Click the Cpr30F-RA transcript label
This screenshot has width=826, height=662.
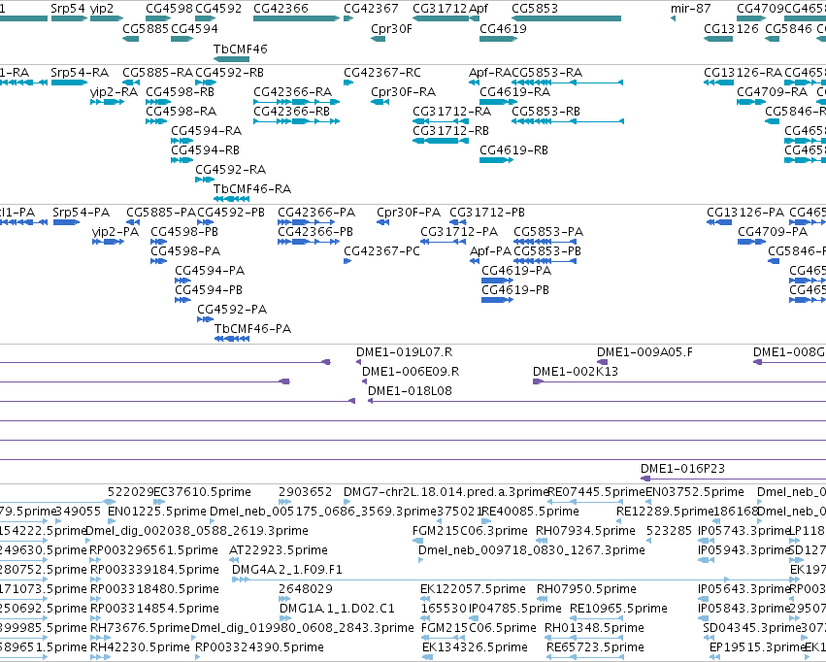tap(403, 92)
